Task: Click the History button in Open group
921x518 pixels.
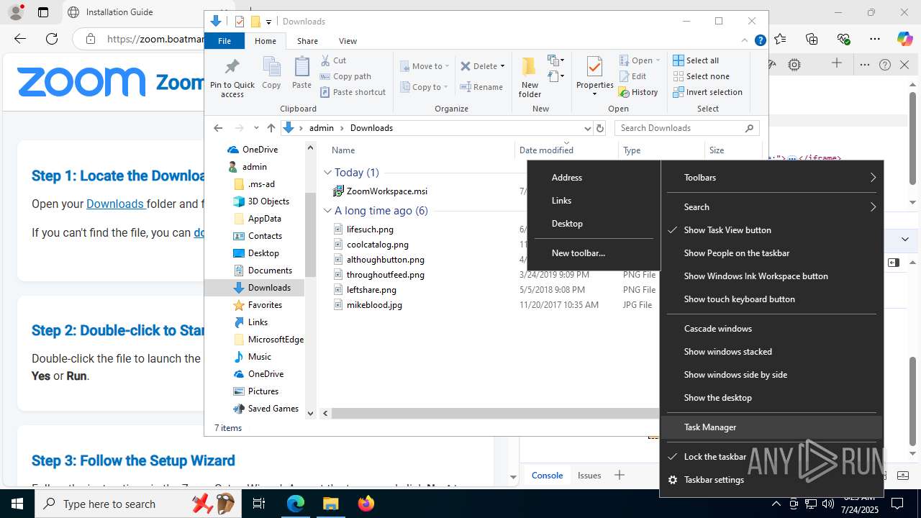Action: (x=638, y=92)
